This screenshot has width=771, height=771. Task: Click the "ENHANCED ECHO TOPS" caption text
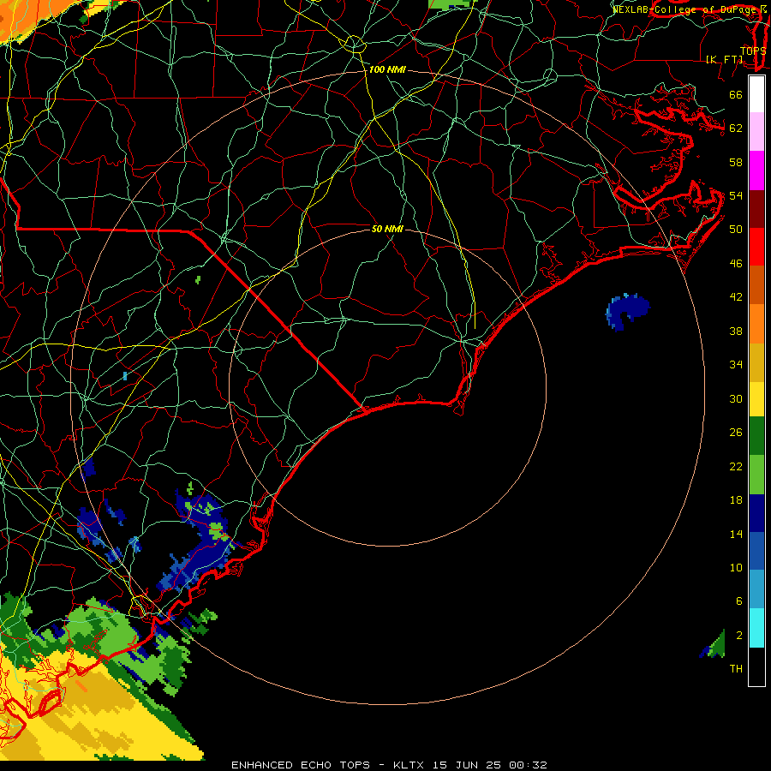[301, 765]
